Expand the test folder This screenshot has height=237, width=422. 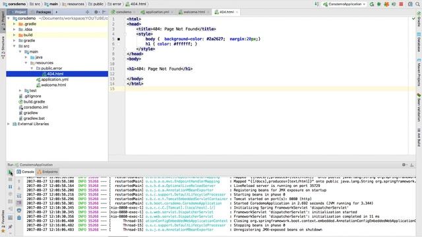(x=20, y=91)
